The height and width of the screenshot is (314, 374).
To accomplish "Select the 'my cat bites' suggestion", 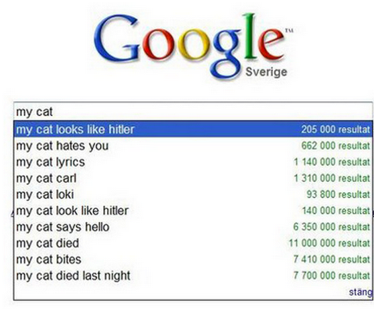I will [x=193, y=259].
